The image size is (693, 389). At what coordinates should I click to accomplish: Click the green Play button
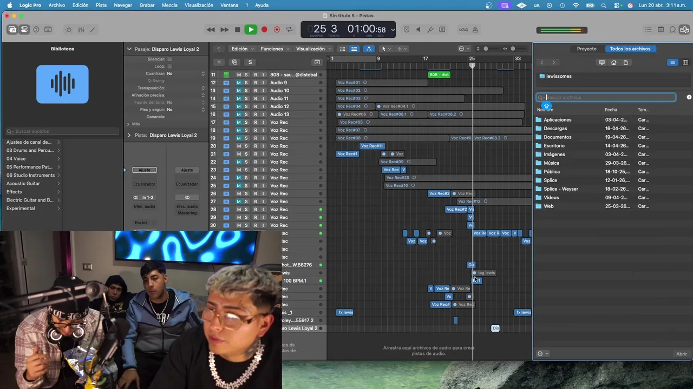(250, 30)
